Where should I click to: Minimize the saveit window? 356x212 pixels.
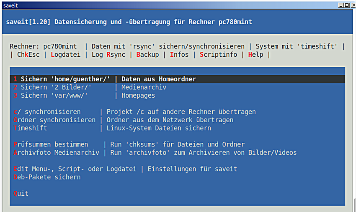pyautogui.click(x=341, y=5)
